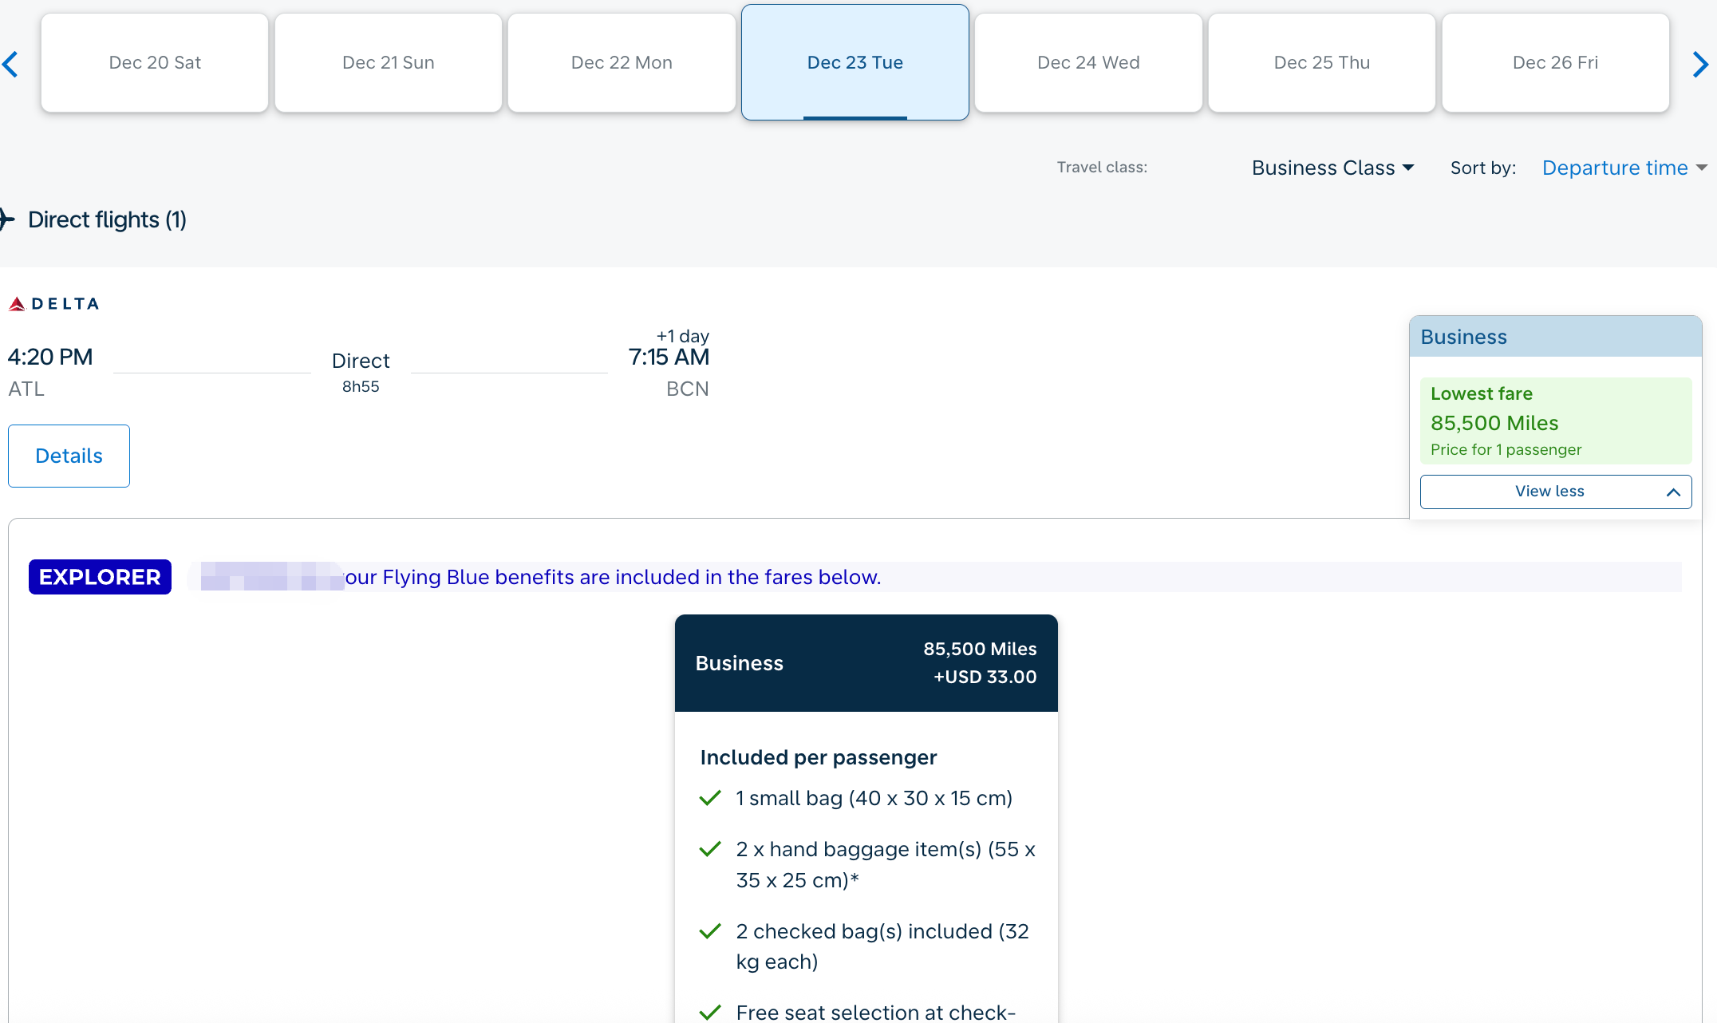Image resolution: width=1717 pixels, height=1023 pixels.
Task: Click the arrival time 7:15 AM
Action: tap(669, 357)
